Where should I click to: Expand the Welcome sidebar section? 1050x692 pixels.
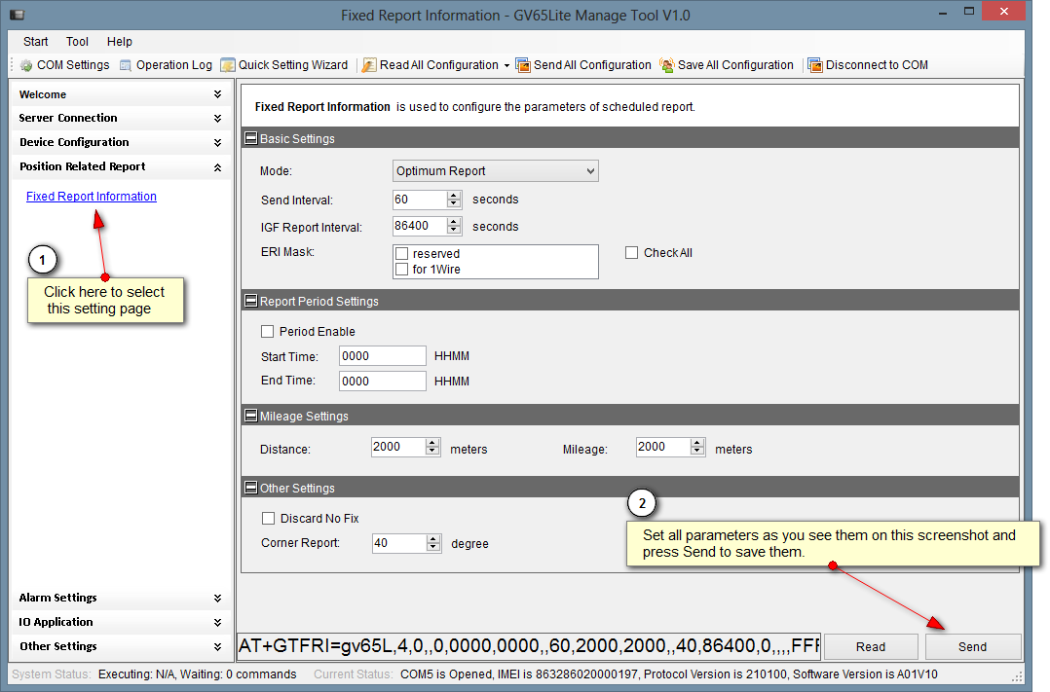tap(217, 94)
